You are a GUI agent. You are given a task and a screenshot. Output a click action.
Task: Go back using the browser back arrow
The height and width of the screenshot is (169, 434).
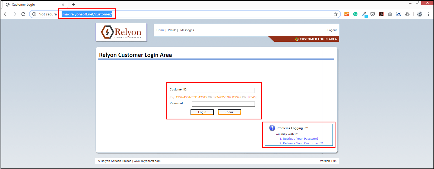click(6, 14)
